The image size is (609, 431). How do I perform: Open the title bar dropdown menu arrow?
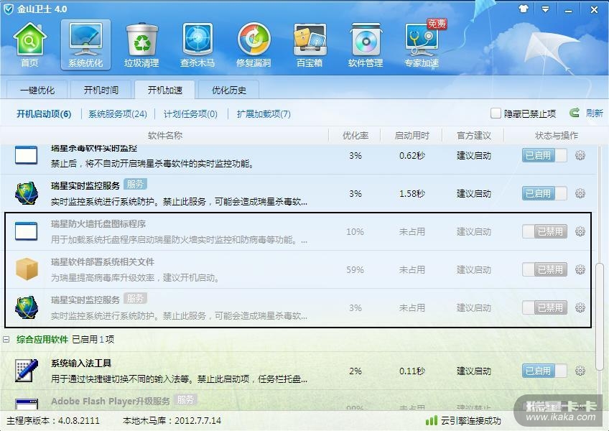tap(545, 9)
